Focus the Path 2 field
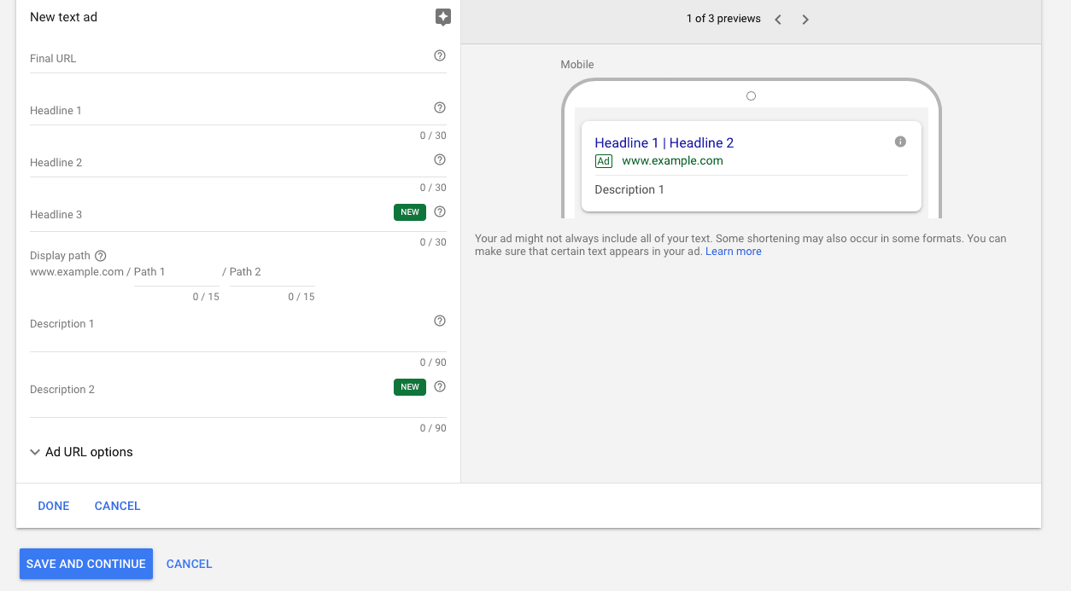 (x=272, y=272)
